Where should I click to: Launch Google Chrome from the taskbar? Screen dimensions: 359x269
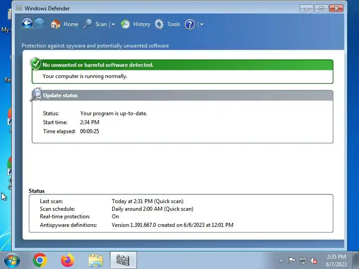coord(40,260)
